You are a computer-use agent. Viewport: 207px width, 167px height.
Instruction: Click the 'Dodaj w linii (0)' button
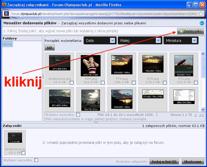click(x=164, y=162)
